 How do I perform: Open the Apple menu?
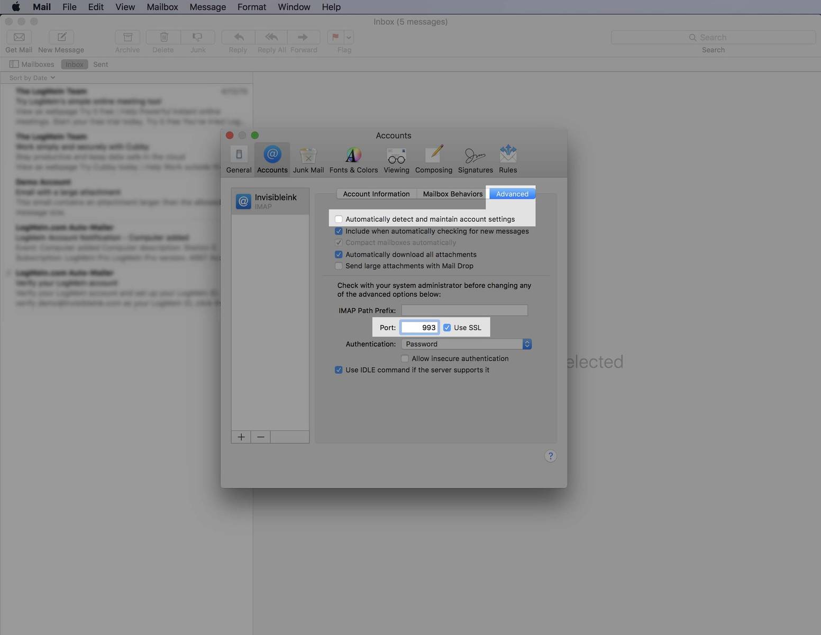click(16, 7)
